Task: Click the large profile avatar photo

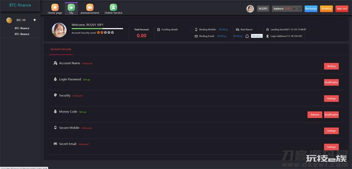Action: (x=59, y=30)
